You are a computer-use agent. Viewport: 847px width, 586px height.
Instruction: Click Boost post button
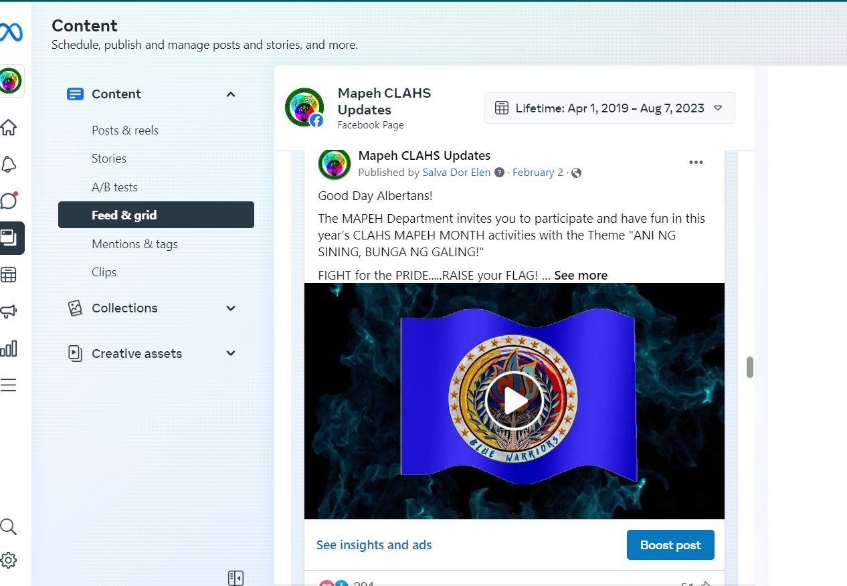(670, 545)
